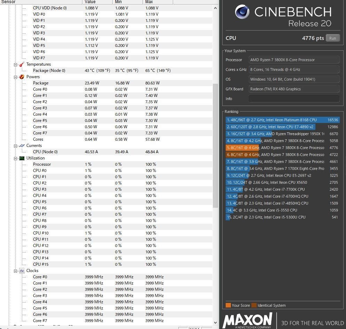The width and height of the screenshot is (346, 329).
Task: Select the Core i7-6700HQ ranking entry
Action: coord(282,197)
